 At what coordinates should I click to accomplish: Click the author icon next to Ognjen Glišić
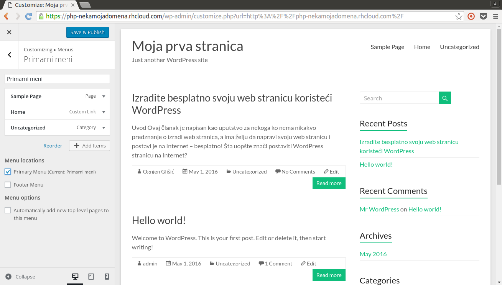click(x=139, y=172)
